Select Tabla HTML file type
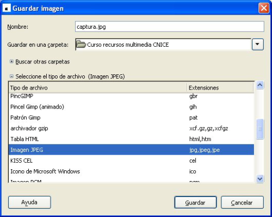This screenshot has height=217, width=272. (131, 139)
